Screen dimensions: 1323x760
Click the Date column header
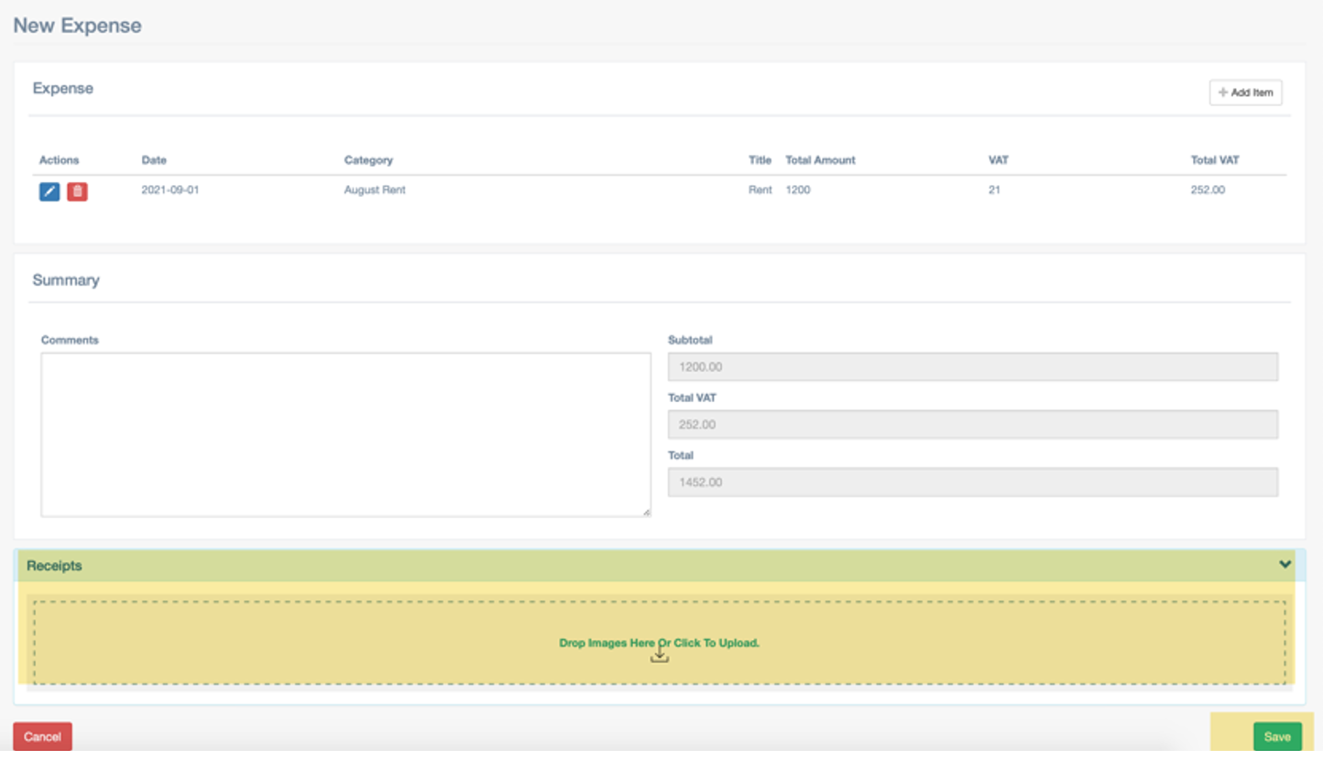154,160
